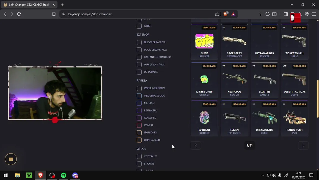Select the Restricted rarity checkbox
319x180 pixels.
pyautogui.click(x=139, y=110)
